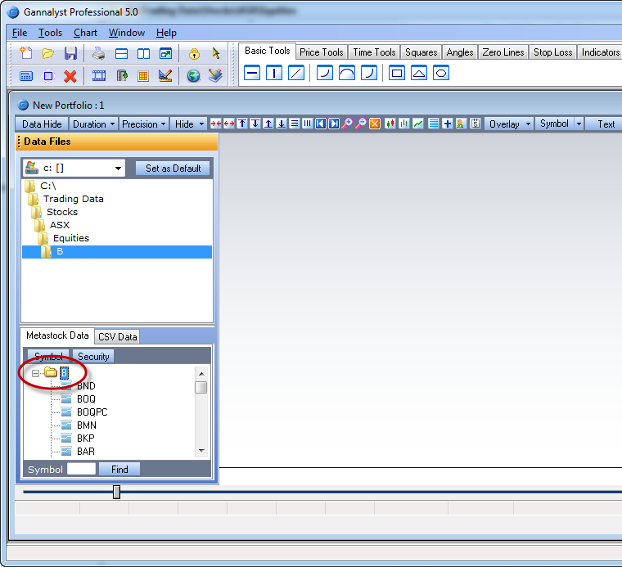622x567 pixels.
Task: Open a file using the open folder icon
Action: tap(48, 53)
